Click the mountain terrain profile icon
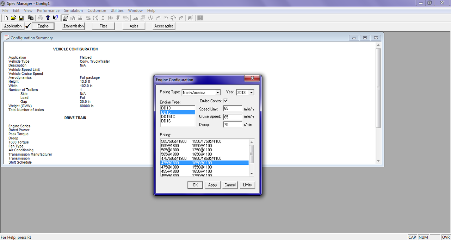Image resolution: width=451 pixels, height=240 pixels. pos(135,18)
